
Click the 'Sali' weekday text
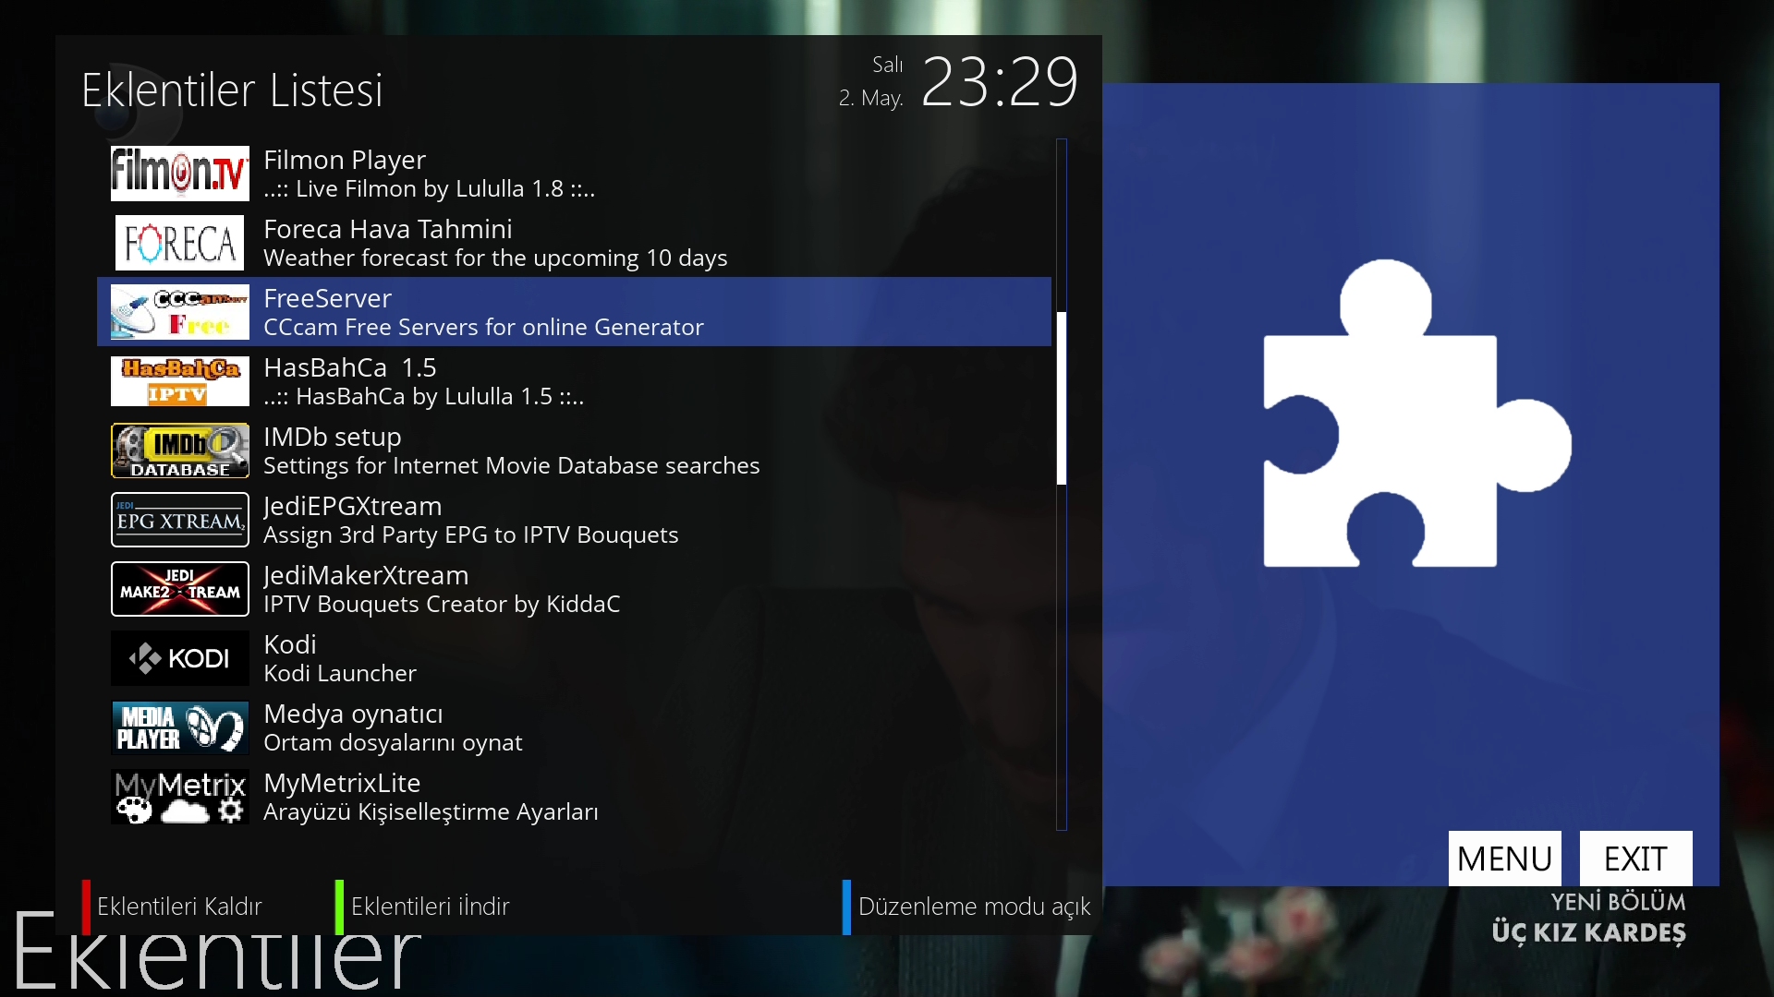click(x=887, y=65)
